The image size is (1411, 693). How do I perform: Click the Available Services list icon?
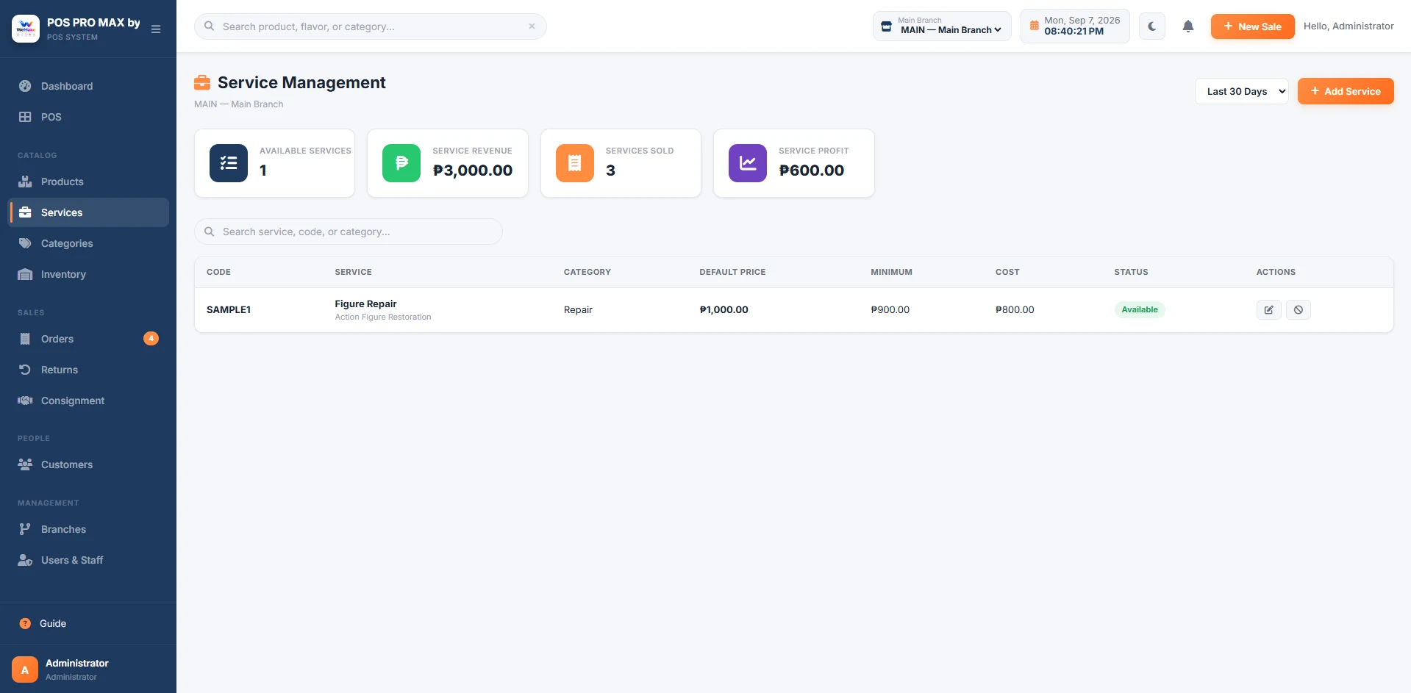(x=229, y=163)
